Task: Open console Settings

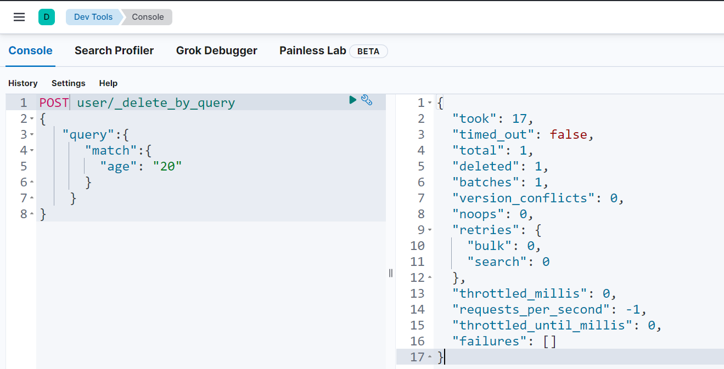Action: pyautogui.click(x=69, y=83)
